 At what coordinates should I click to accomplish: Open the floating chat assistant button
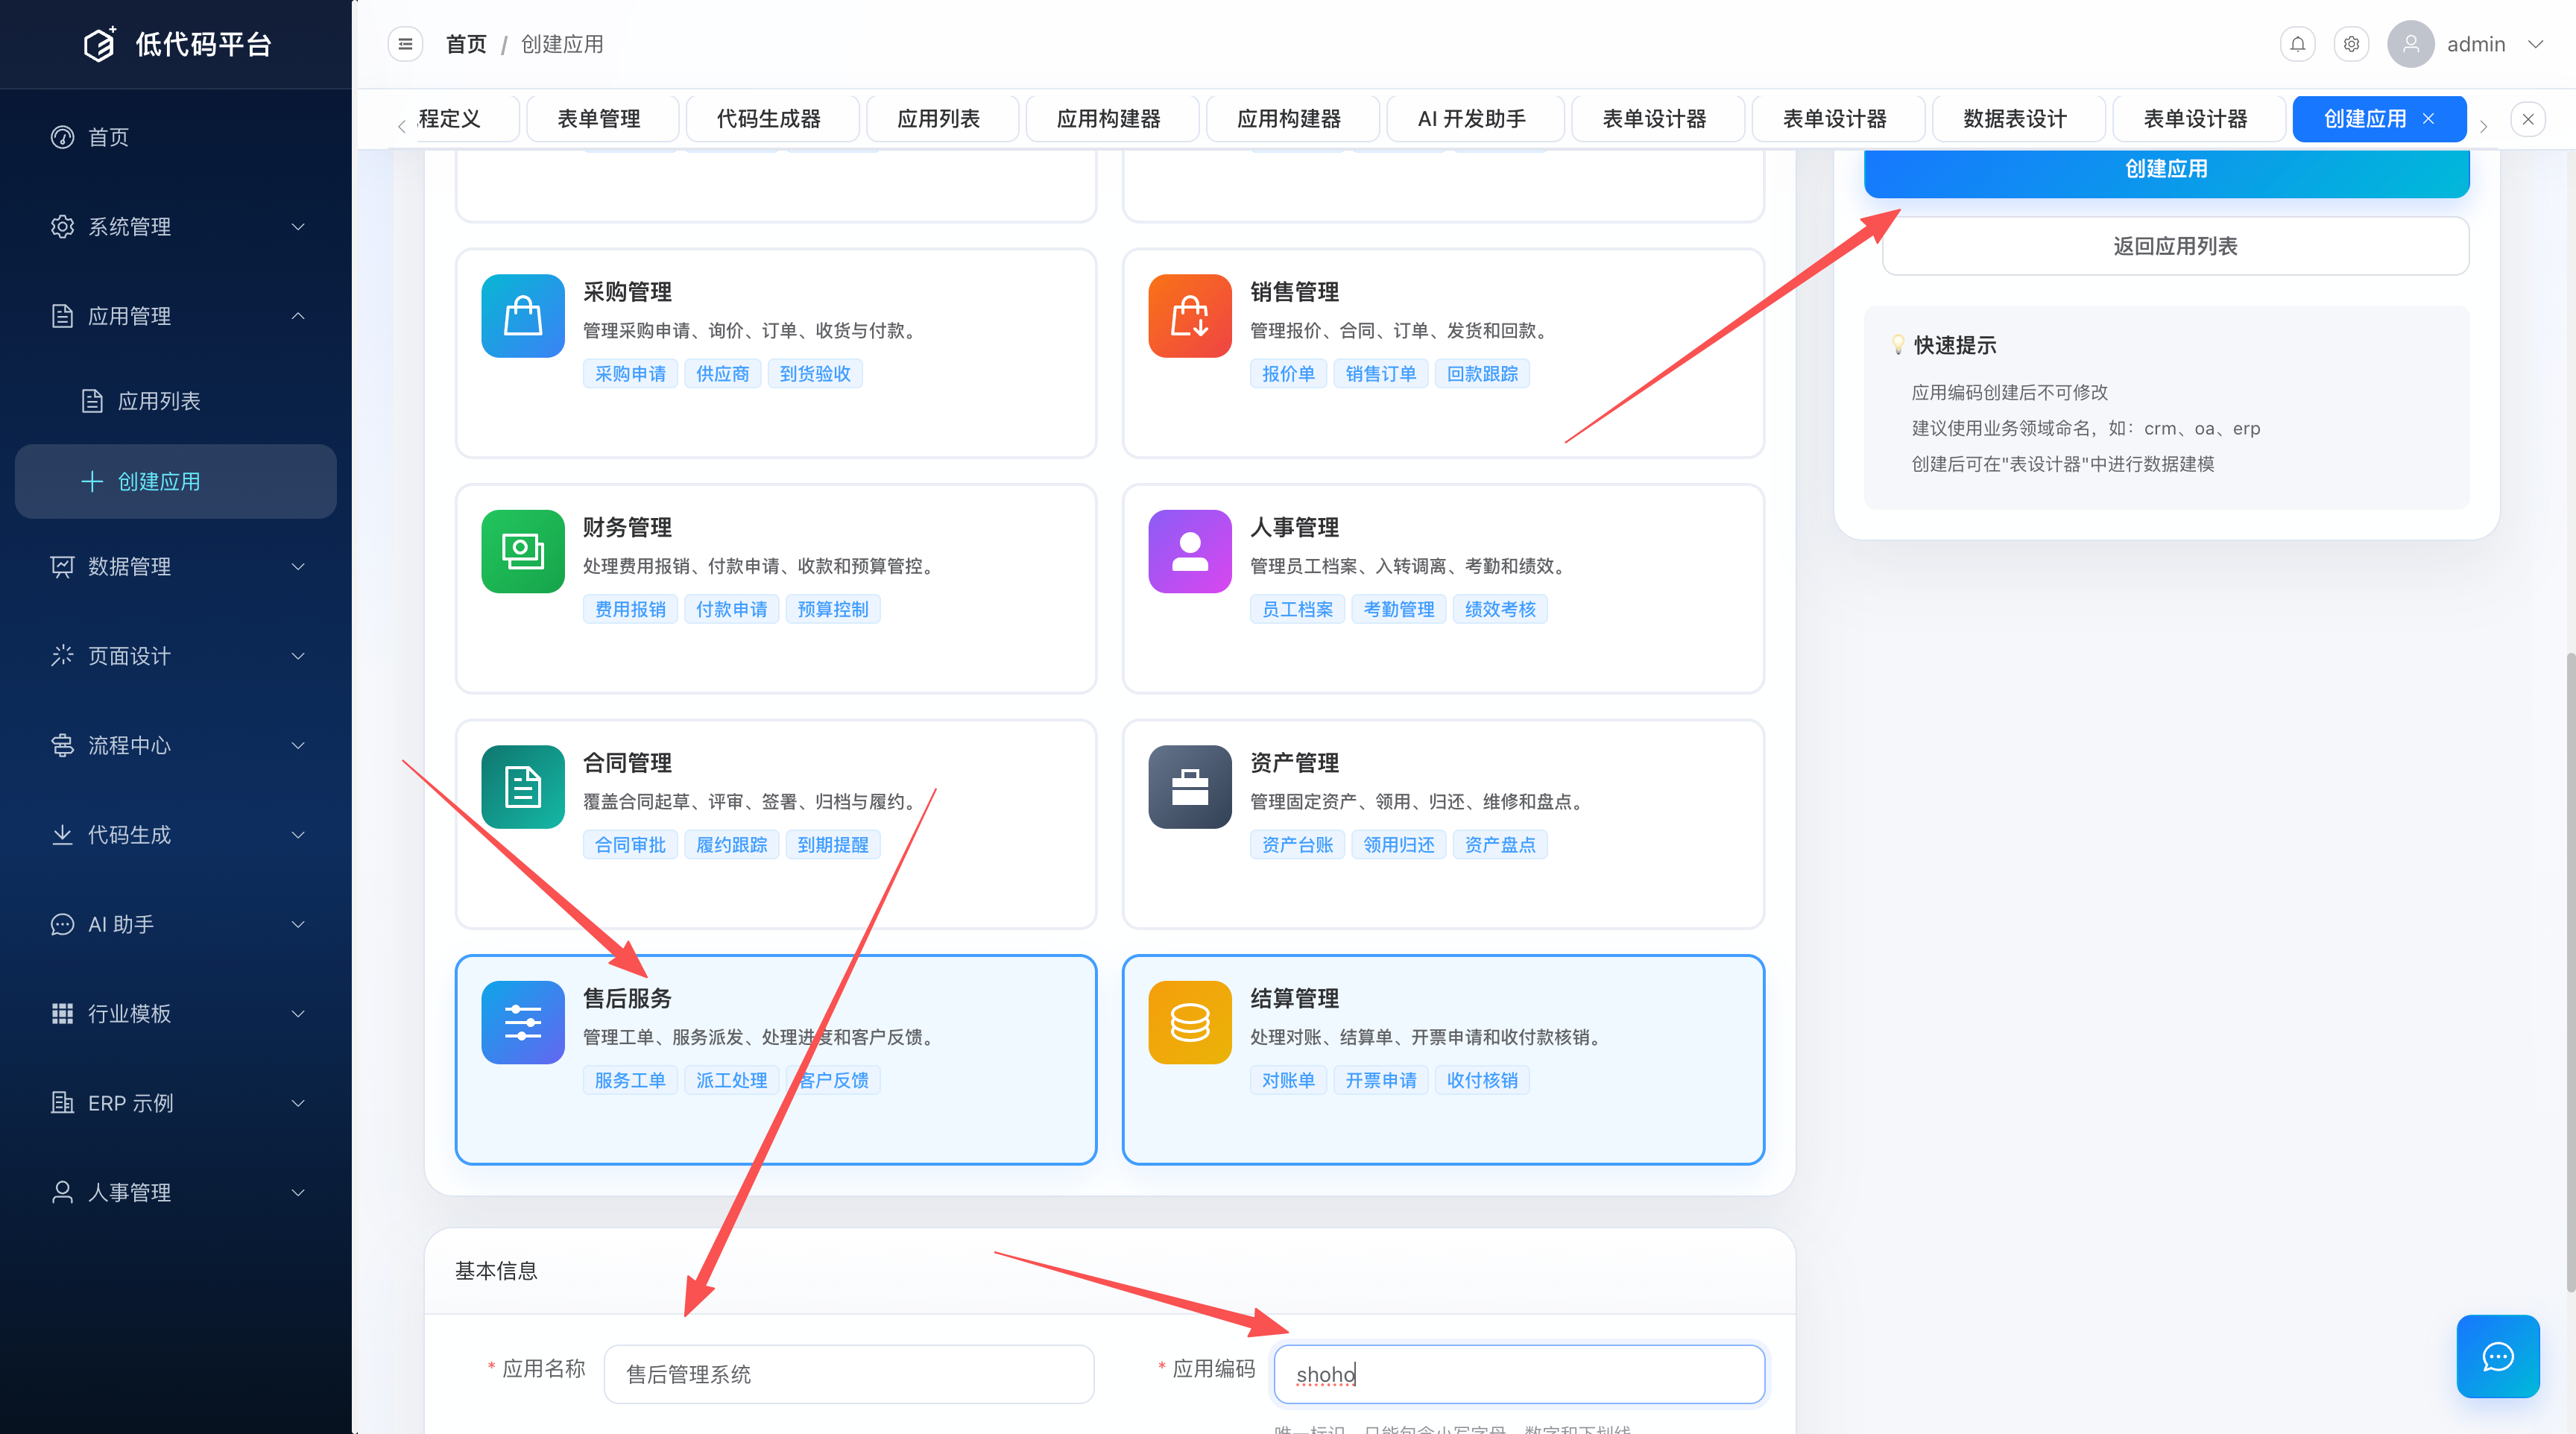[2498, 1356]
